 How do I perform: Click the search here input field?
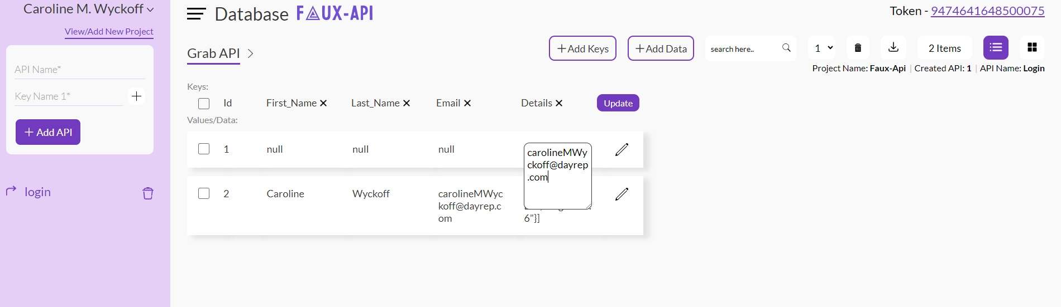click(743, 49)
